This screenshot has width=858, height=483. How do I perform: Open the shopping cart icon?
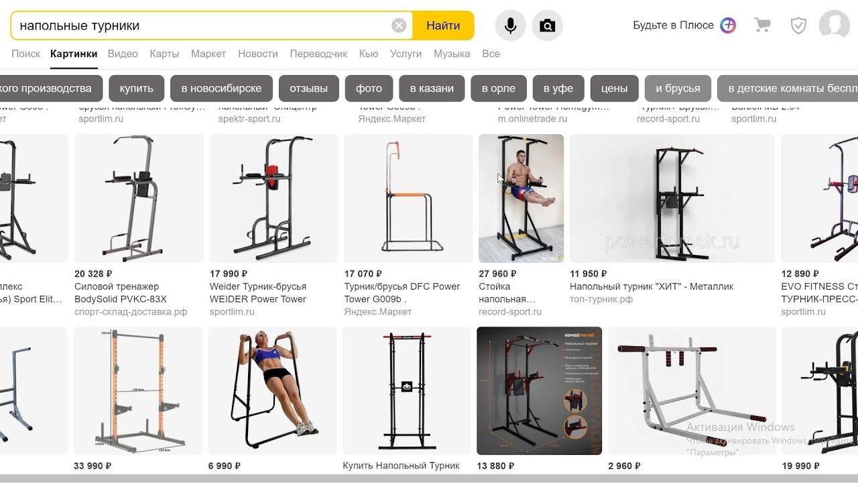pos(762,25)
